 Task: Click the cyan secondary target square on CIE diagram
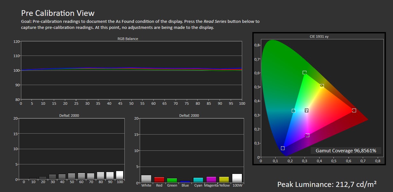click(293, 111)
